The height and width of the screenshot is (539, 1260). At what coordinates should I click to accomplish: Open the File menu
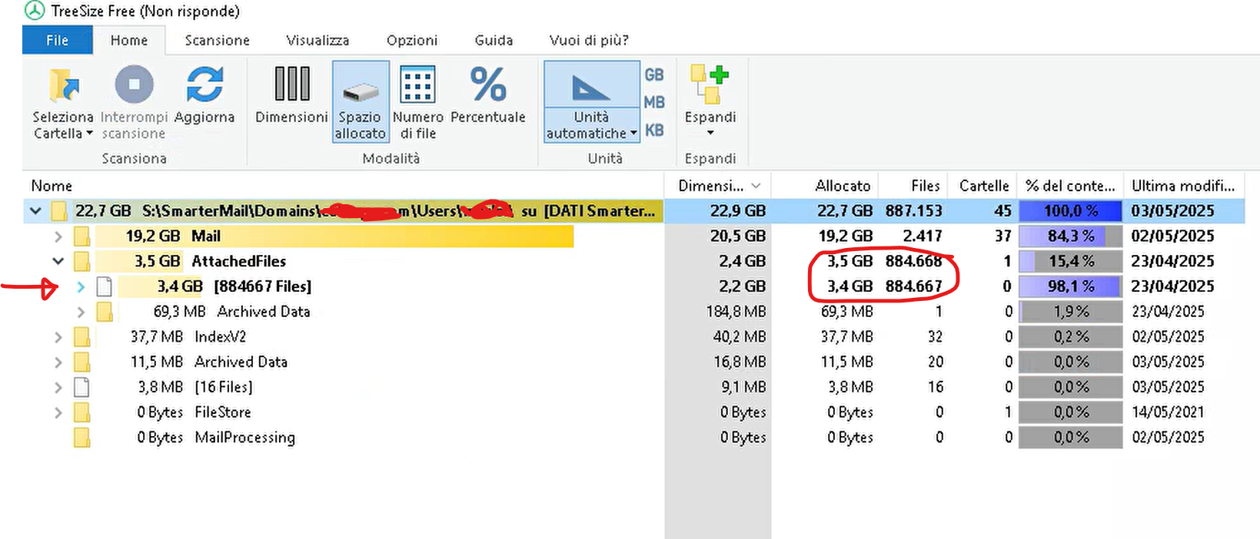[x=58, y=40]
